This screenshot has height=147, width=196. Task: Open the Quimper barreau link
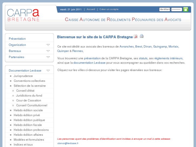(x=63, y=51)
